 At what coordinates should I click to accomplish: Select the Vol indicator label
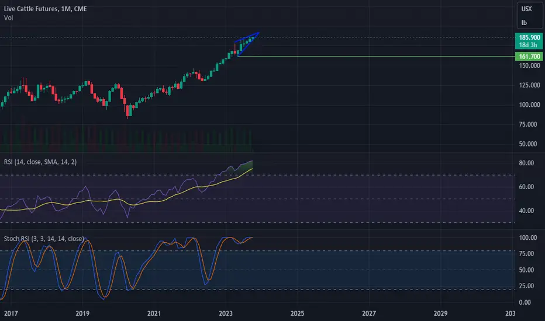click(8, 18)
